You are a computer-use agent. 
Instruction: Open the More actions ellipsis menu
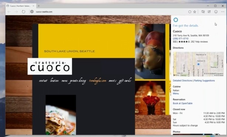tap(223, 12)
